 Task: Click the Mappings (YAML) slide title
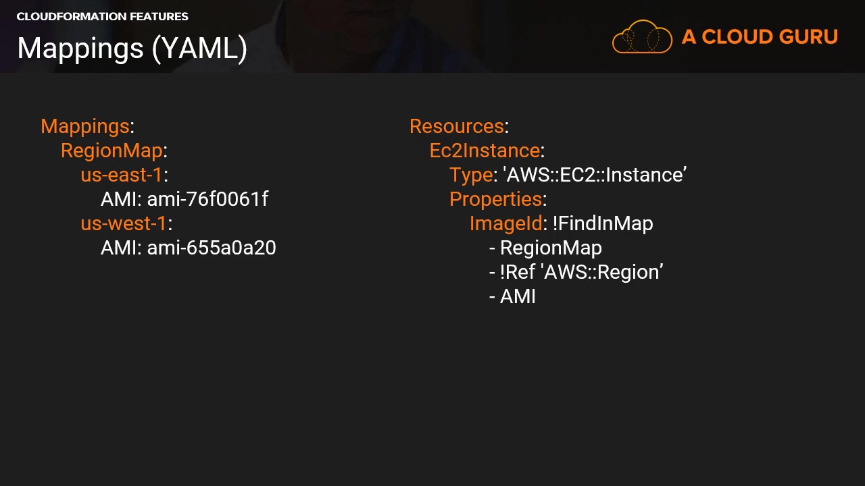tap(132, 49)
